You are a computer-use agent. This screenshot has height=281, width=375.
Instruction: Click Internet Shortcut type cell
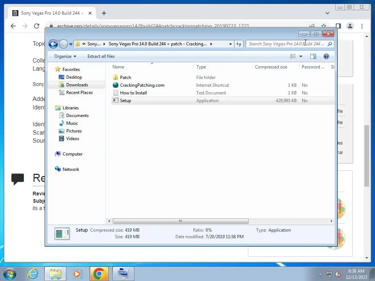coord(212,85)
